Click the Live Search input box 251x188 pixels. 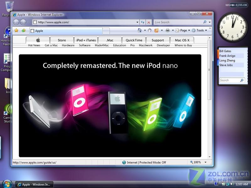click(x=178, y=22)
